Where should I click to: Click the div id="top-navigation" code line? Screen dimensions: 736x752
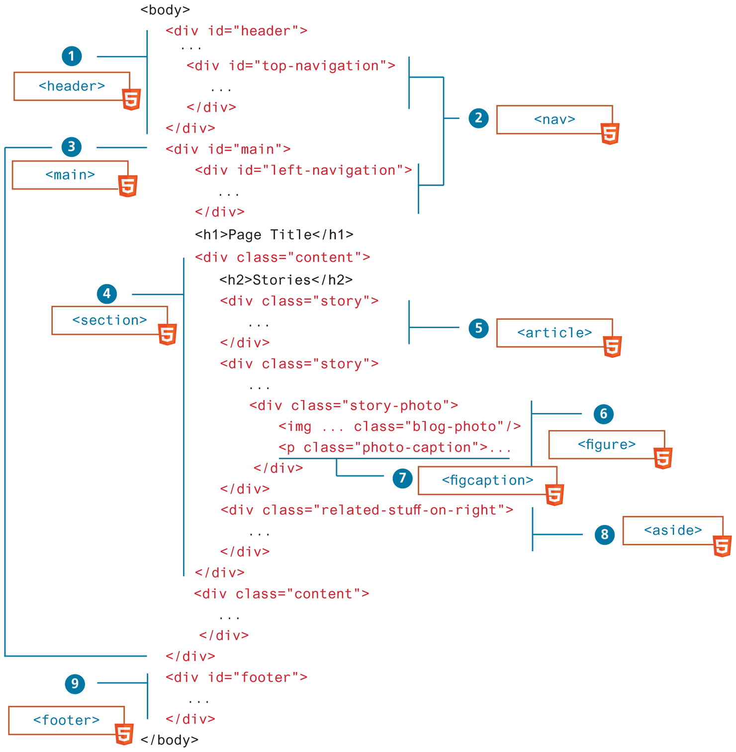(291, 66)
